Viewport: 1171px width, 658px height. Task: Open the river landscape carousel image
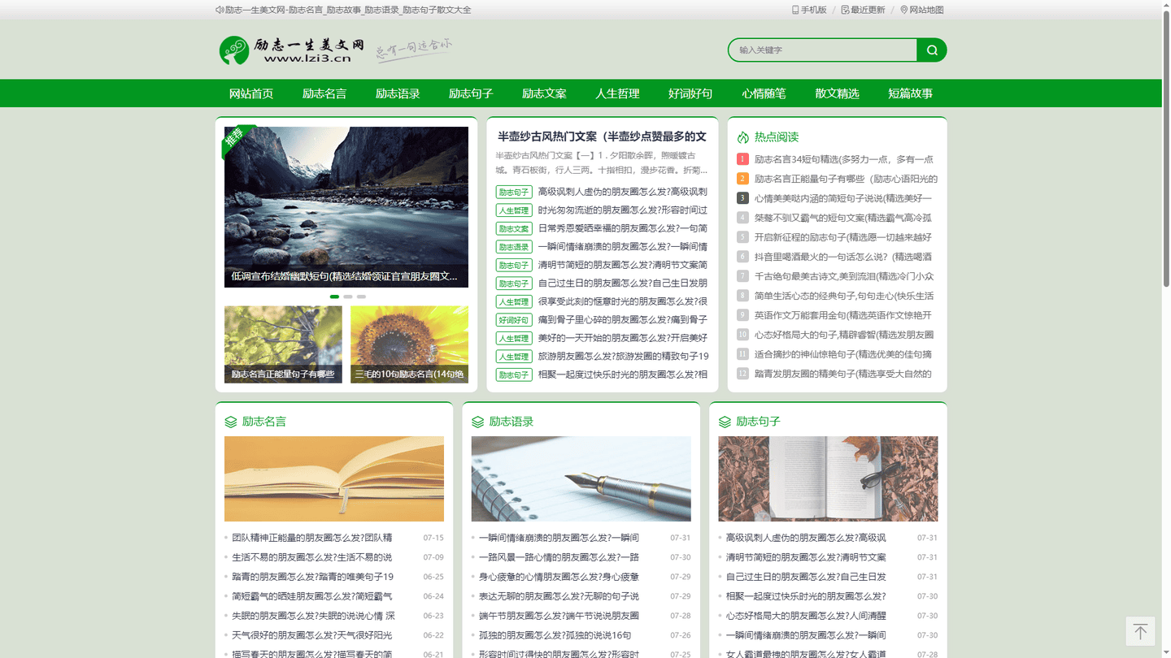[x=346, y=206]
